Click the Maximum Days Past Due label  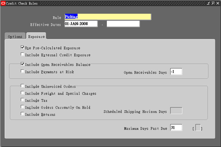[x=145, y=128]
